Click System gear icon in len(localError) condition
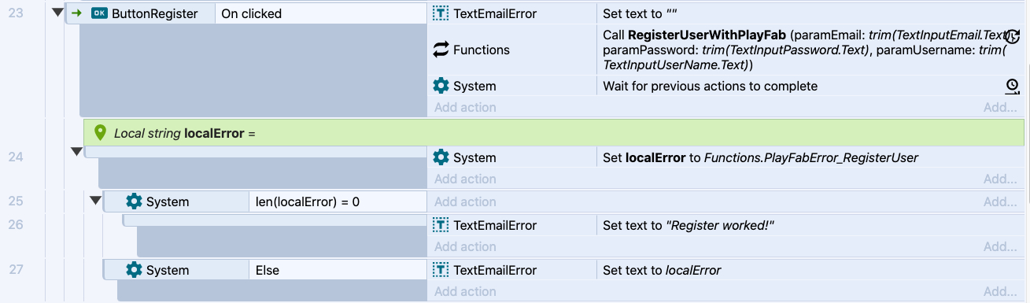 (134, 201)
